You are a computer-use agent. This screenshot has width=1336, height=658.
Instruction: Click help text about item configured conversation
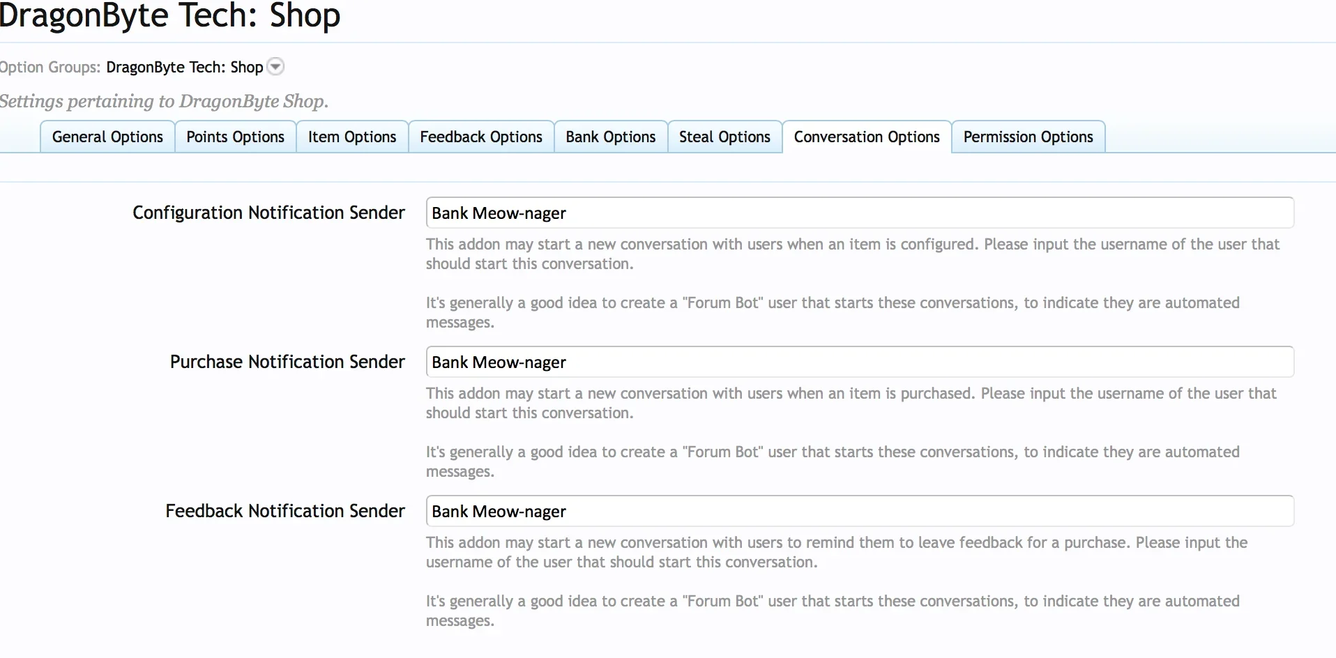point(852,254)
